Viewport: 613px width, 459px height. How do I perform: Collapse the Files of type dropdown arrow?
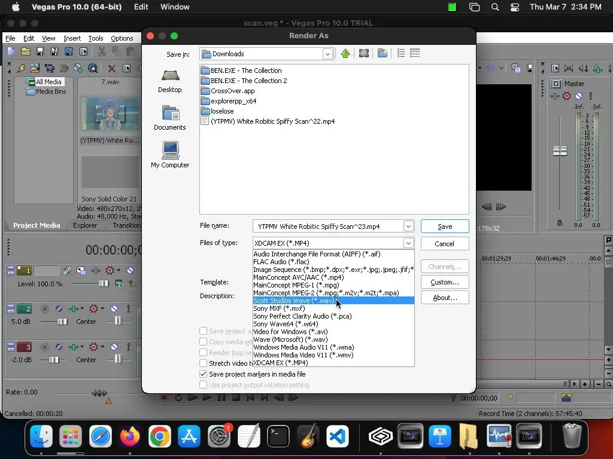pyautogui.click(x=408, y=243)
